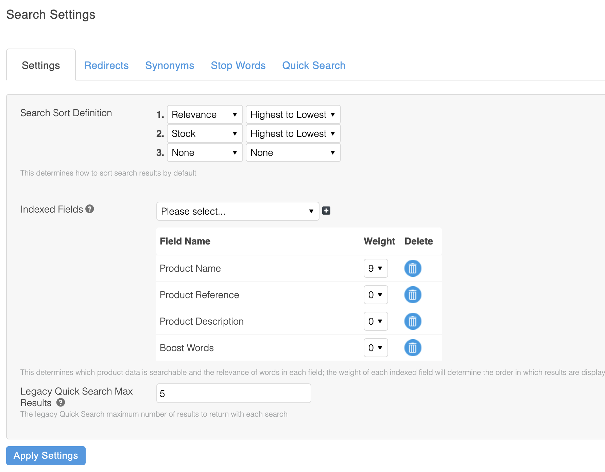Click the Legacy Quick Search Max Results field
The height and width of the screenshot is (472, 605).
coord(234,393)
